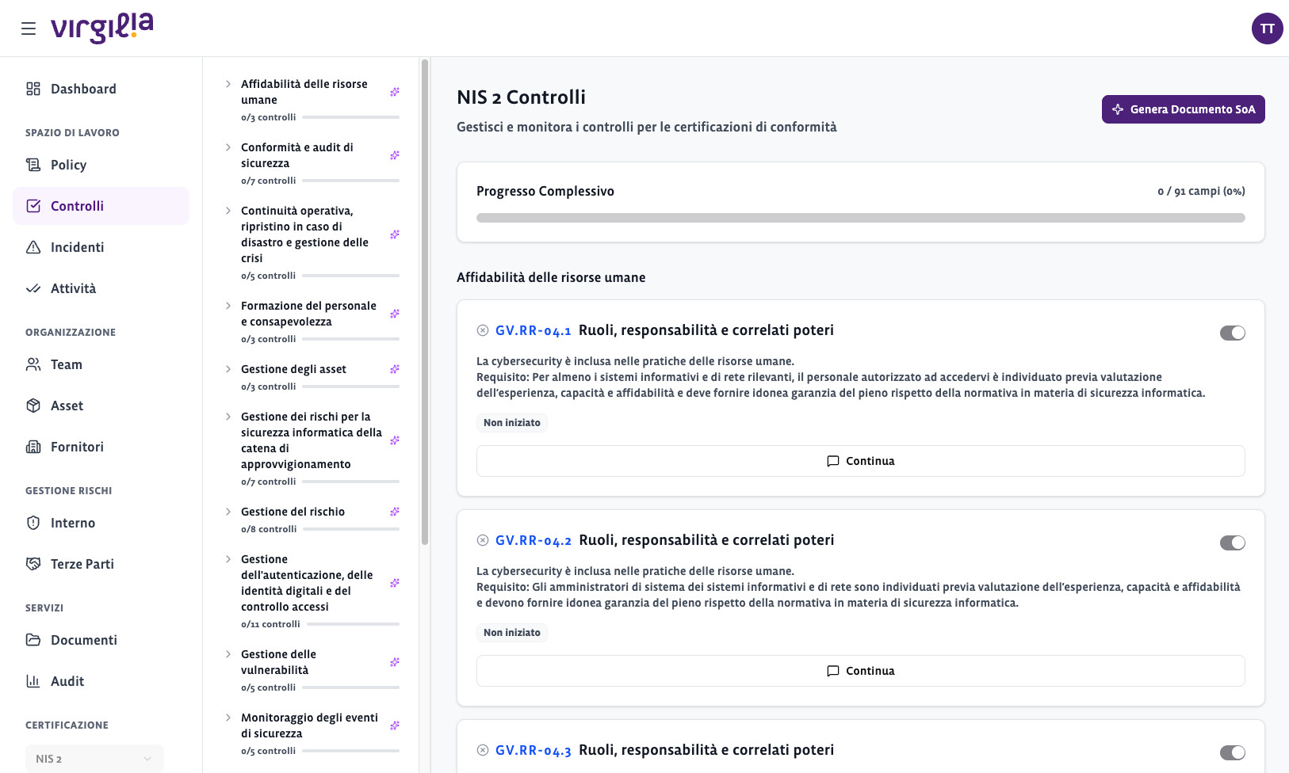1289x773 pixels.
Task: Click the Progresso Complessivo progress bar
Action: pos(860,218)
